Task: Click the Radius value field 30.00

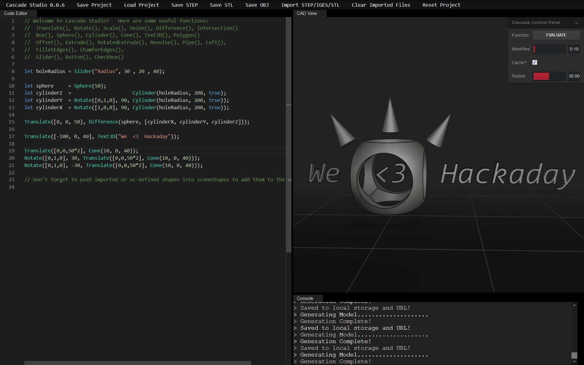Action: [x=574, y=76]
